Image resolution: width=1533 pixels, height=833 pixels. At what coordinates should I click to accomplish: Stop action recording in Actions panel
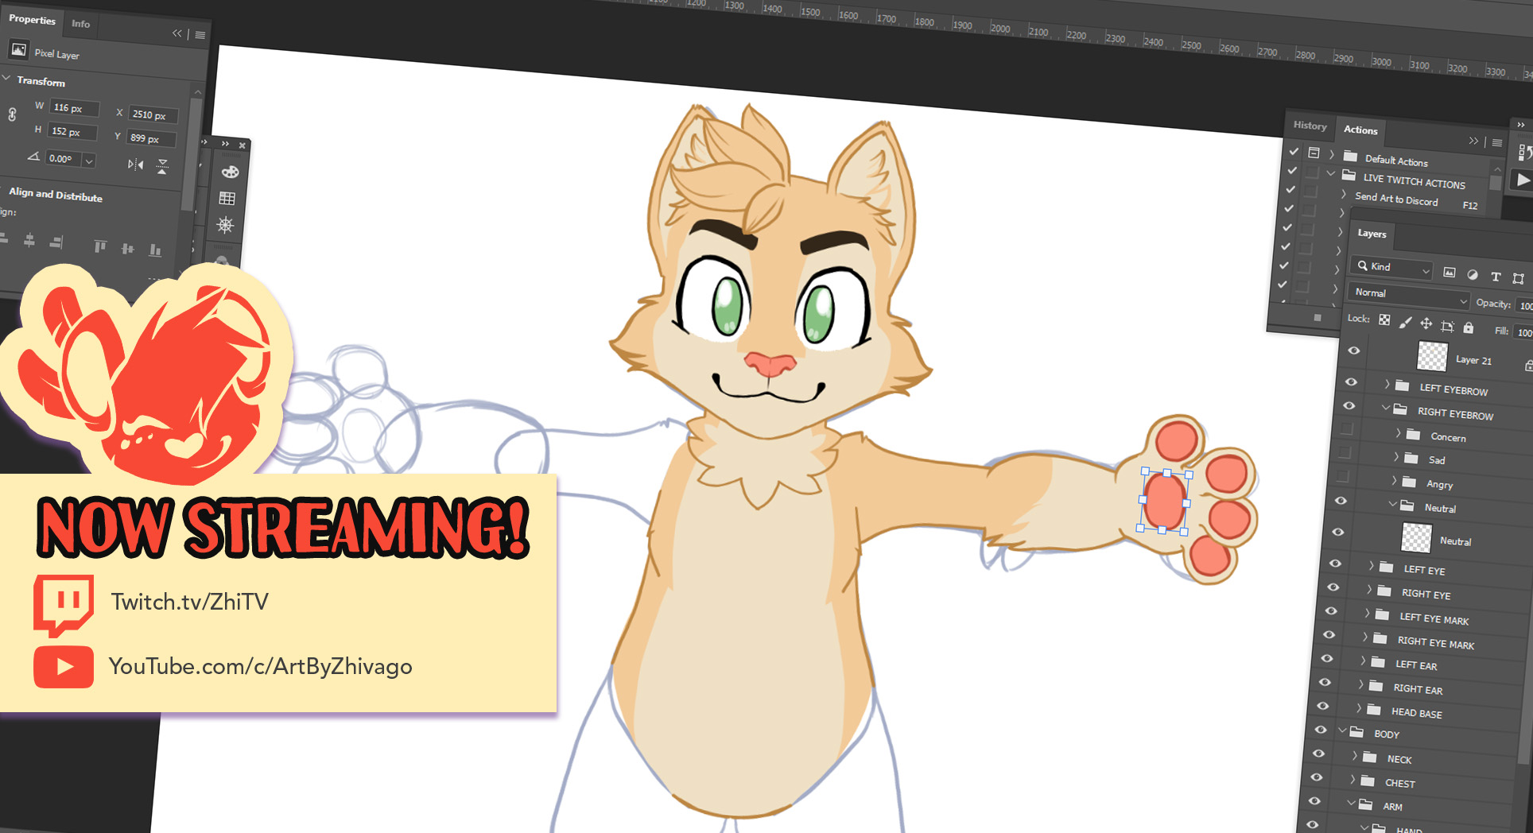click(1318, 318)
